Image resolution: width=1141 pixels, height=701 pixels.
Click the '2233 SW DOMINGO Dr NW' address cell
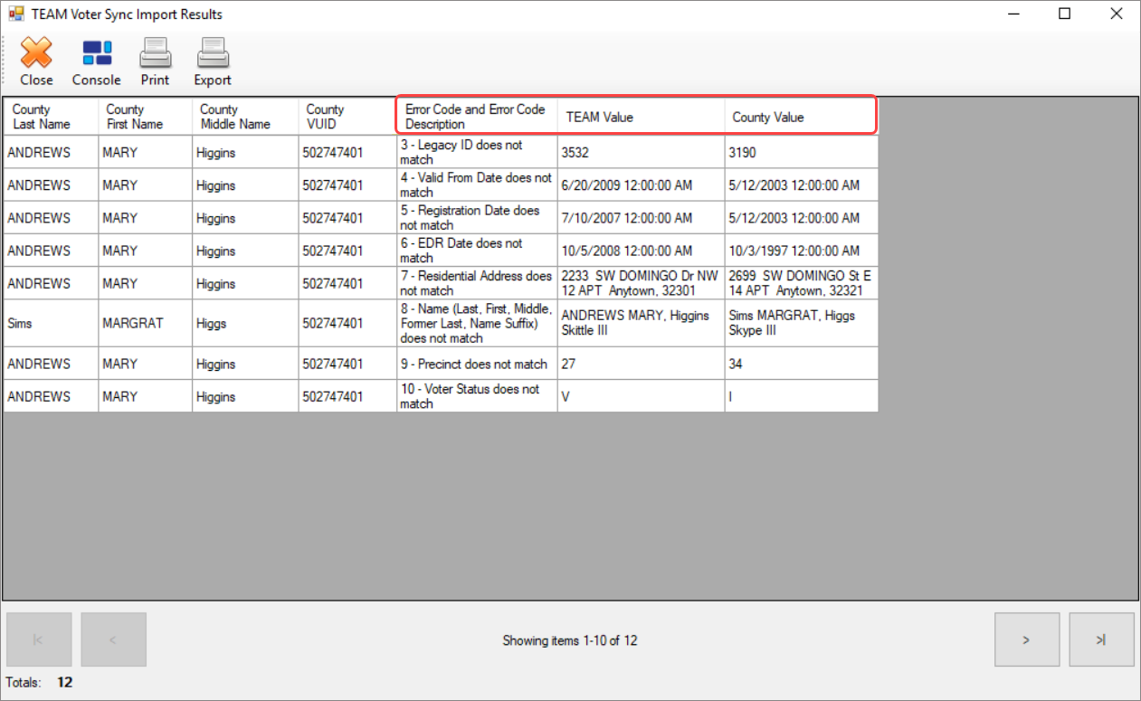[x=641, y=283]
